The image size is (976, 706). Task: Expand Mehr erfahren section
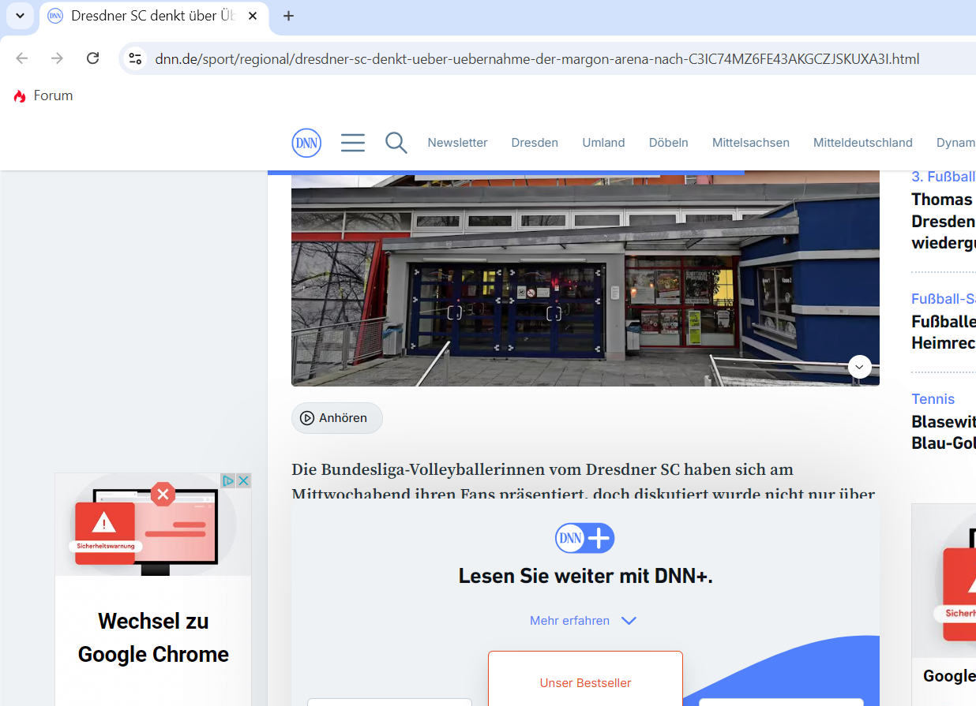coord(583,621)
